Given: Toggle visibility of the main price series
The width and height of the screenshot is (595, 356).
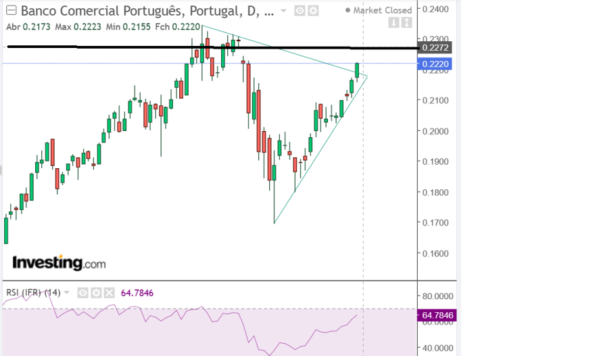Looking at the screenshot, I should click(x=300, y=11).
